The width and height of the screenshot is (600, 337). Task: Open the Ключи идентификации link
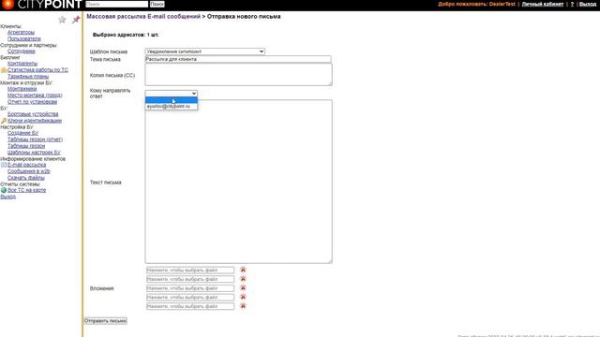point(35,121)
